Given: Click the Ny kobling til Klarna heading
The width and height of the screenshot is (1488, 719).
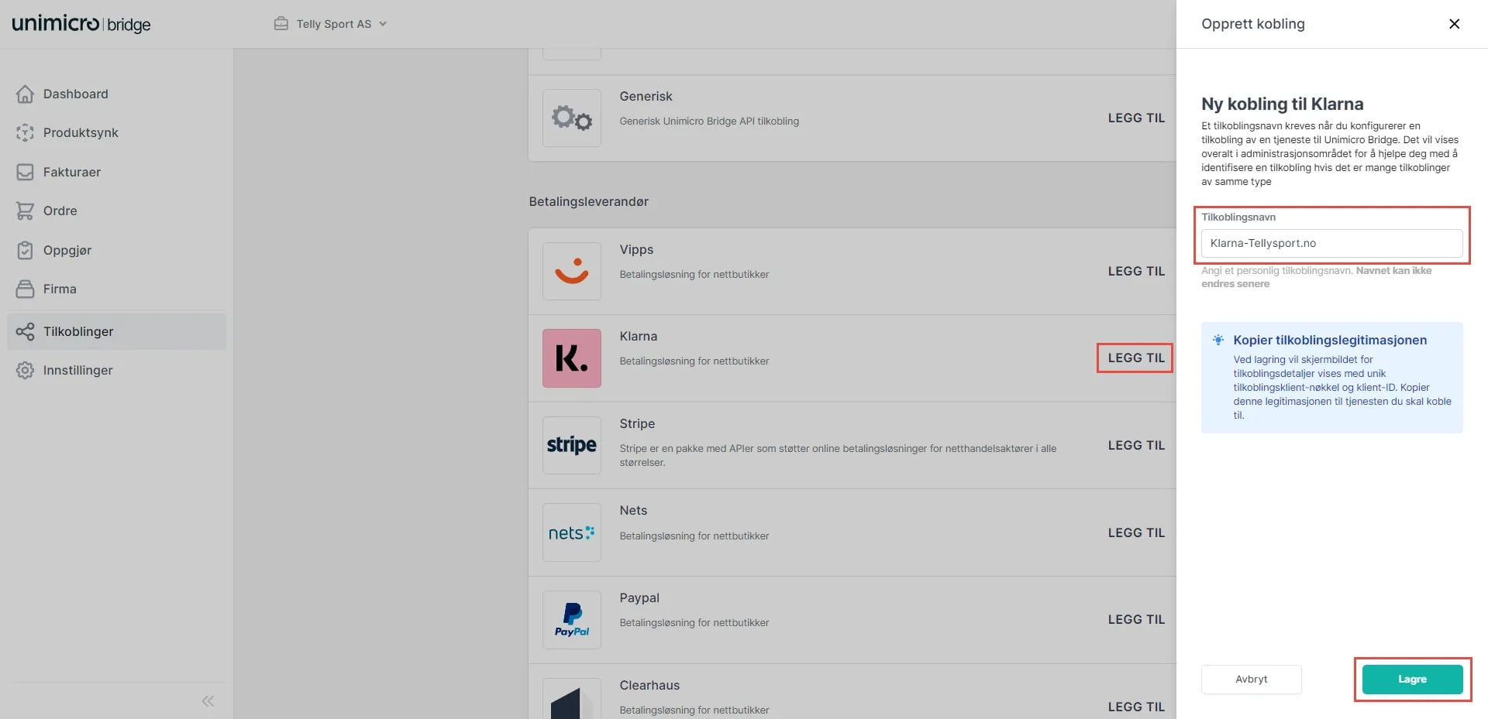Looking at the screenshot, I should 1282,104.
